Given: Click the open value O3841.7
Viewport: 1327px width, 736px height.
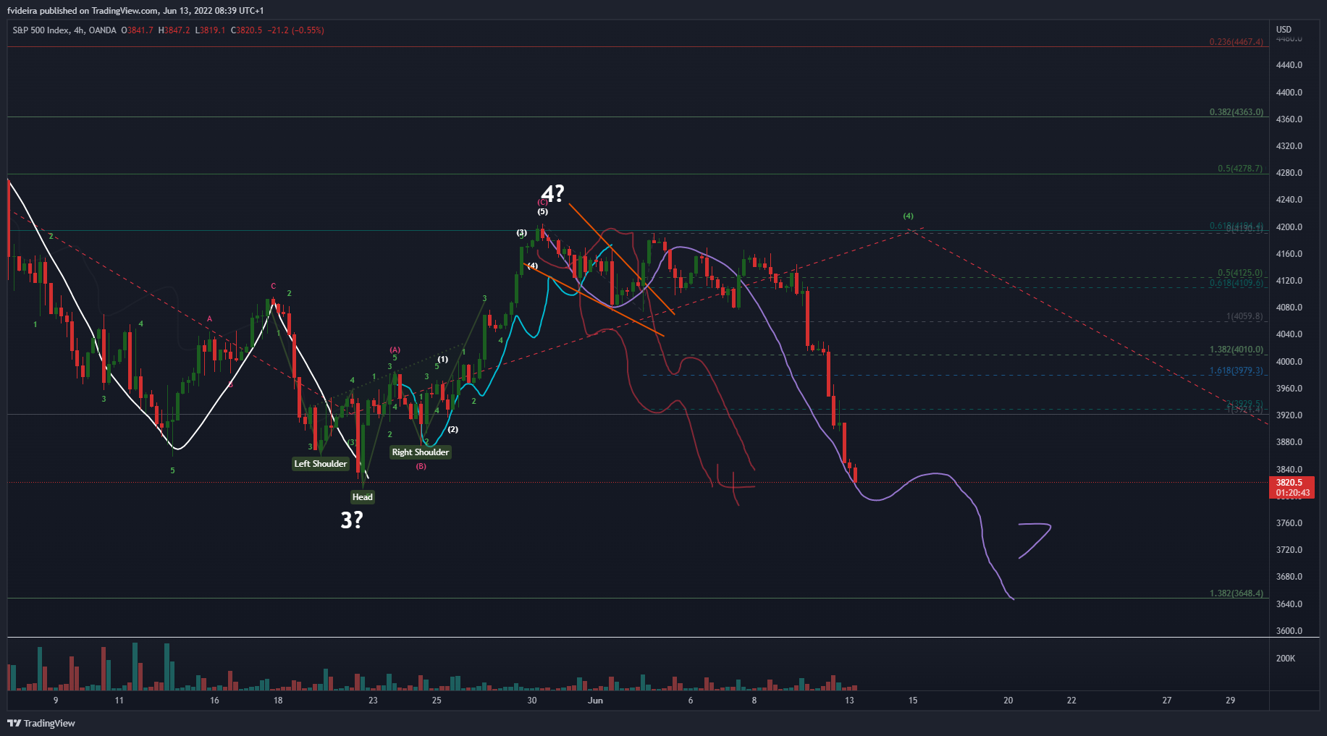Looking at the screenshot, I should (137, 30).
